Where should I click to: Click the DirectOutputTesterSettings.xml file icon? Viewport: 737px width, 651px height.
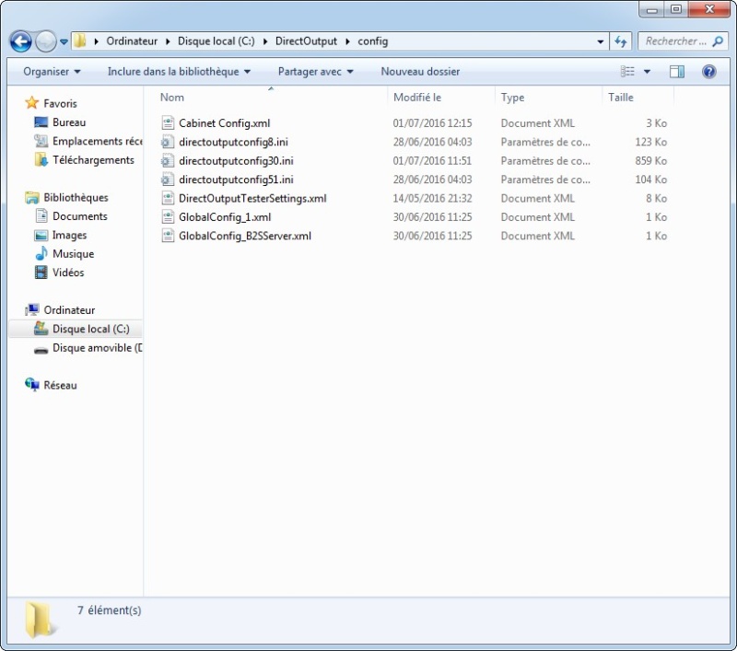(x=168, y=198)
